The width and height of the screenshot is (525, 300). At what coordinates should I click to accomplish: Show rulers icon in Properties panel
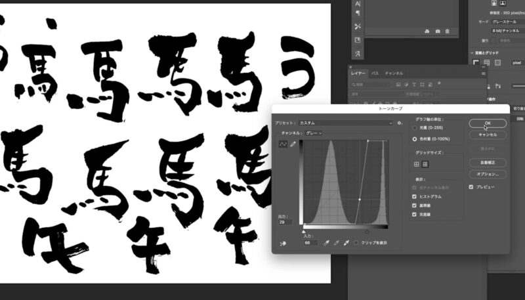tap(476, 62)
